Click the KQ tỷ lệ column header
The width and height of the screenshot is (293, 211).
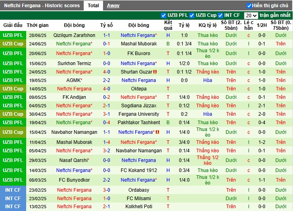[x=208, y=25]
